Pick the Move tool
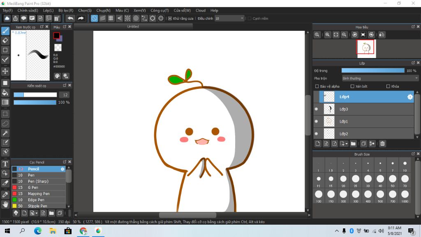The image size is (421, 237). coord(5,71)
